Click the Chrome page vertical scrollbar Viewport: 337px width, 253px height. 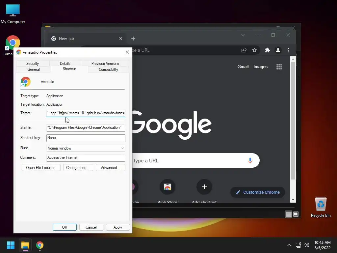point(293,121)
